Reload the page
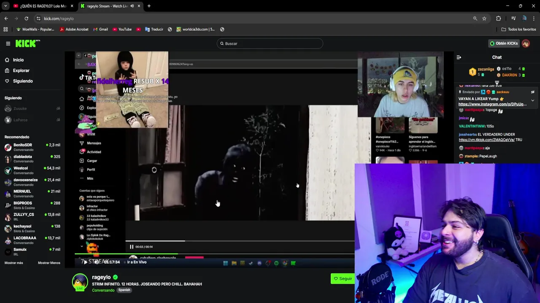540x303 pixels. click(26, 19)
